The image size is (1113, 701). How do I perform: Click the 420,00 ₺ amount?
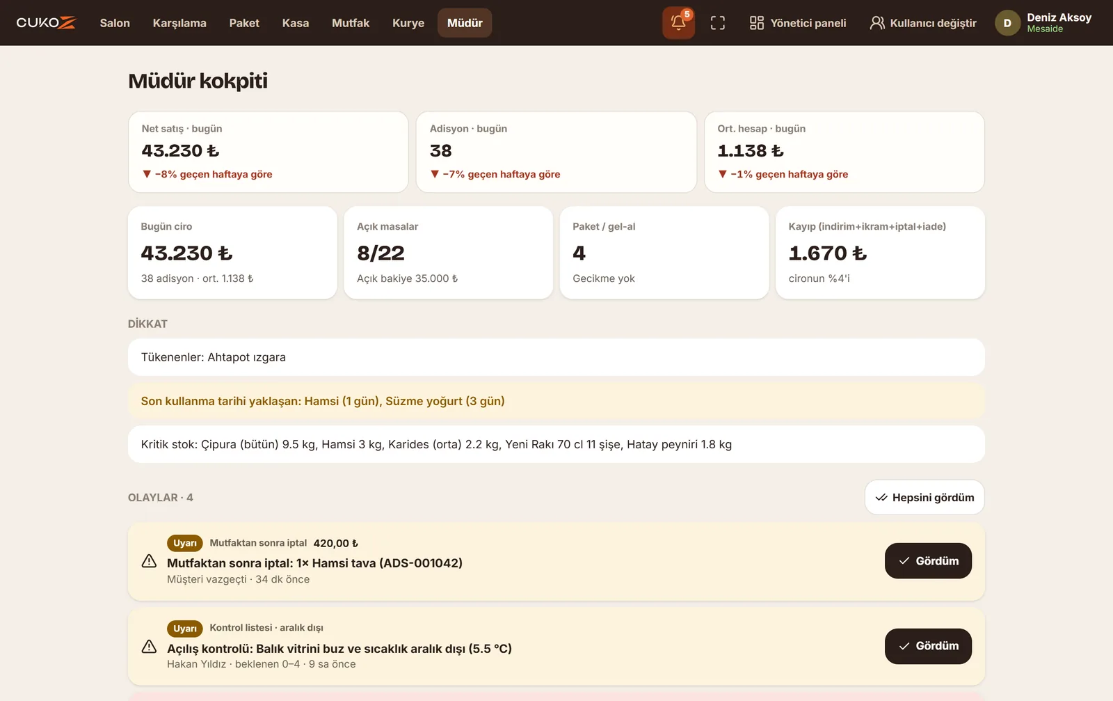tap(336, 543)
